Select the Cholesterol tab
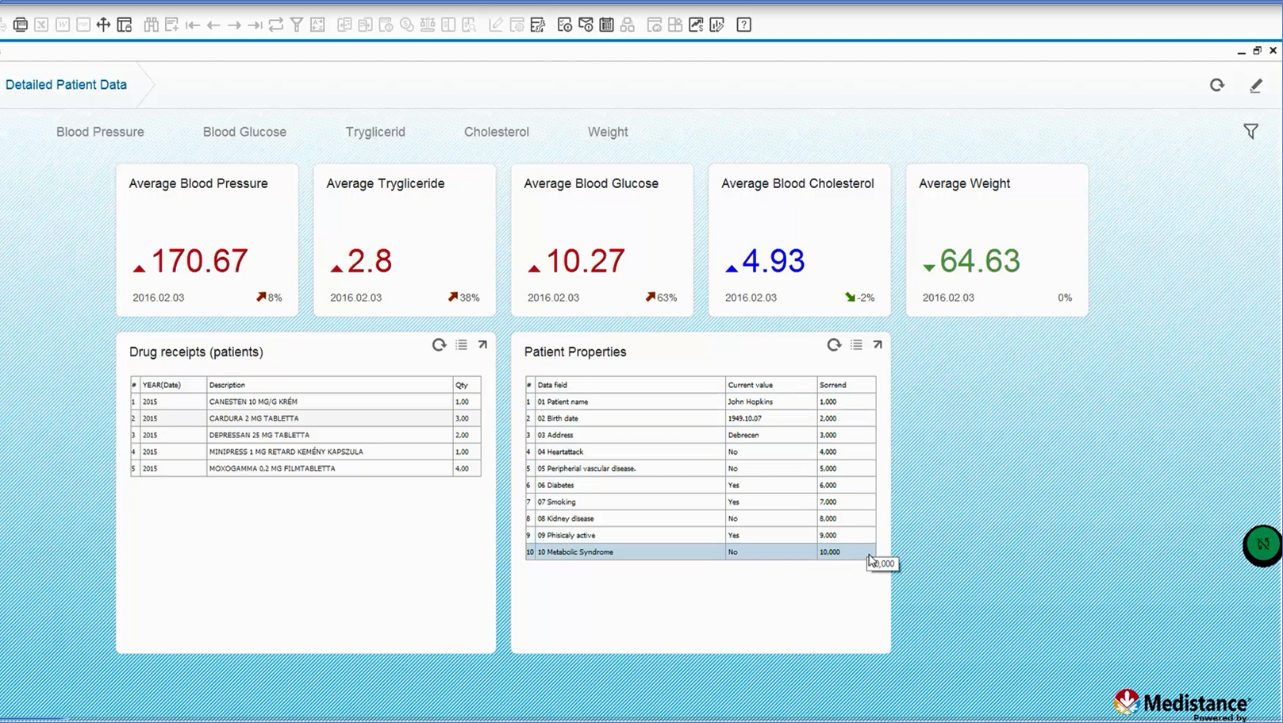The height and width of the screenshot is (723, 1283). [497, 132]
